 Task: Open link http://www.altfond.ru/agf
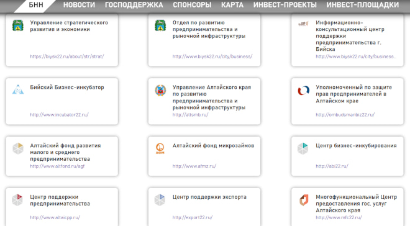click(x=57, y=166)
